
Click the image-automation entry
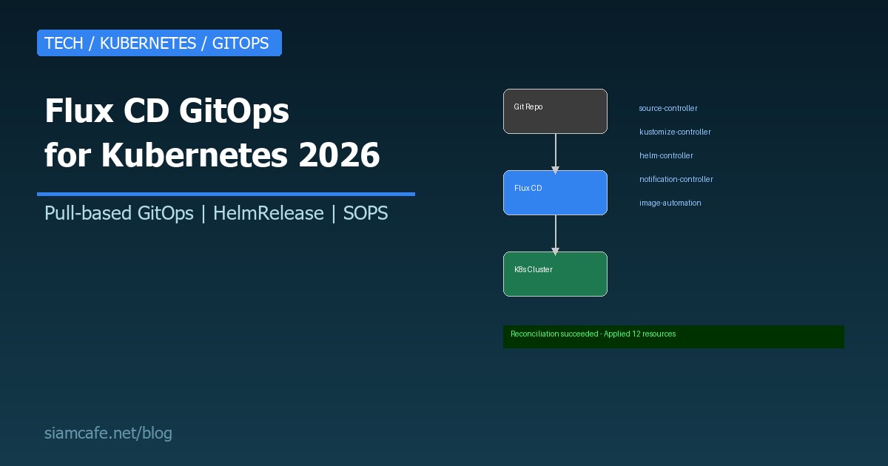click(x=670, y=203)
